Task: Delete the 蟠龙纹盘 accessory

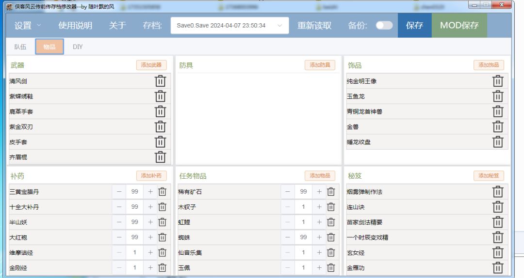Action: [x=498, y=142]
